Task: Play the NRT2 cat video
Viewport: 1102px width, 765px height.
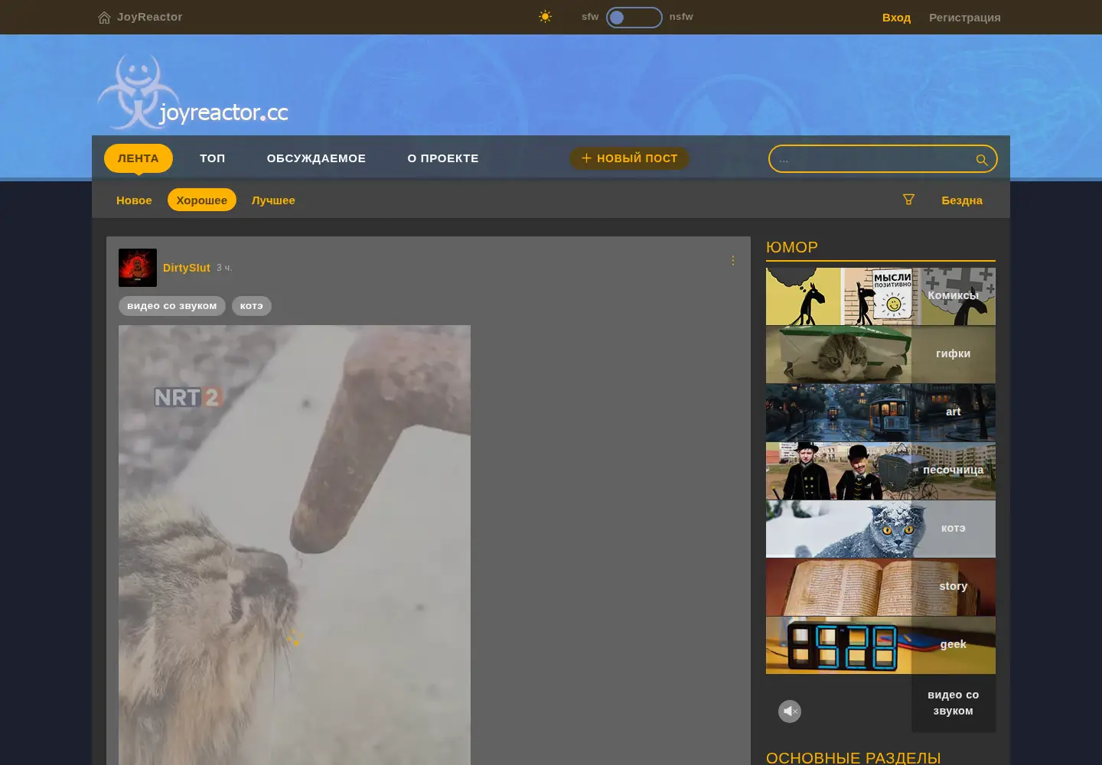Action: 295,545
